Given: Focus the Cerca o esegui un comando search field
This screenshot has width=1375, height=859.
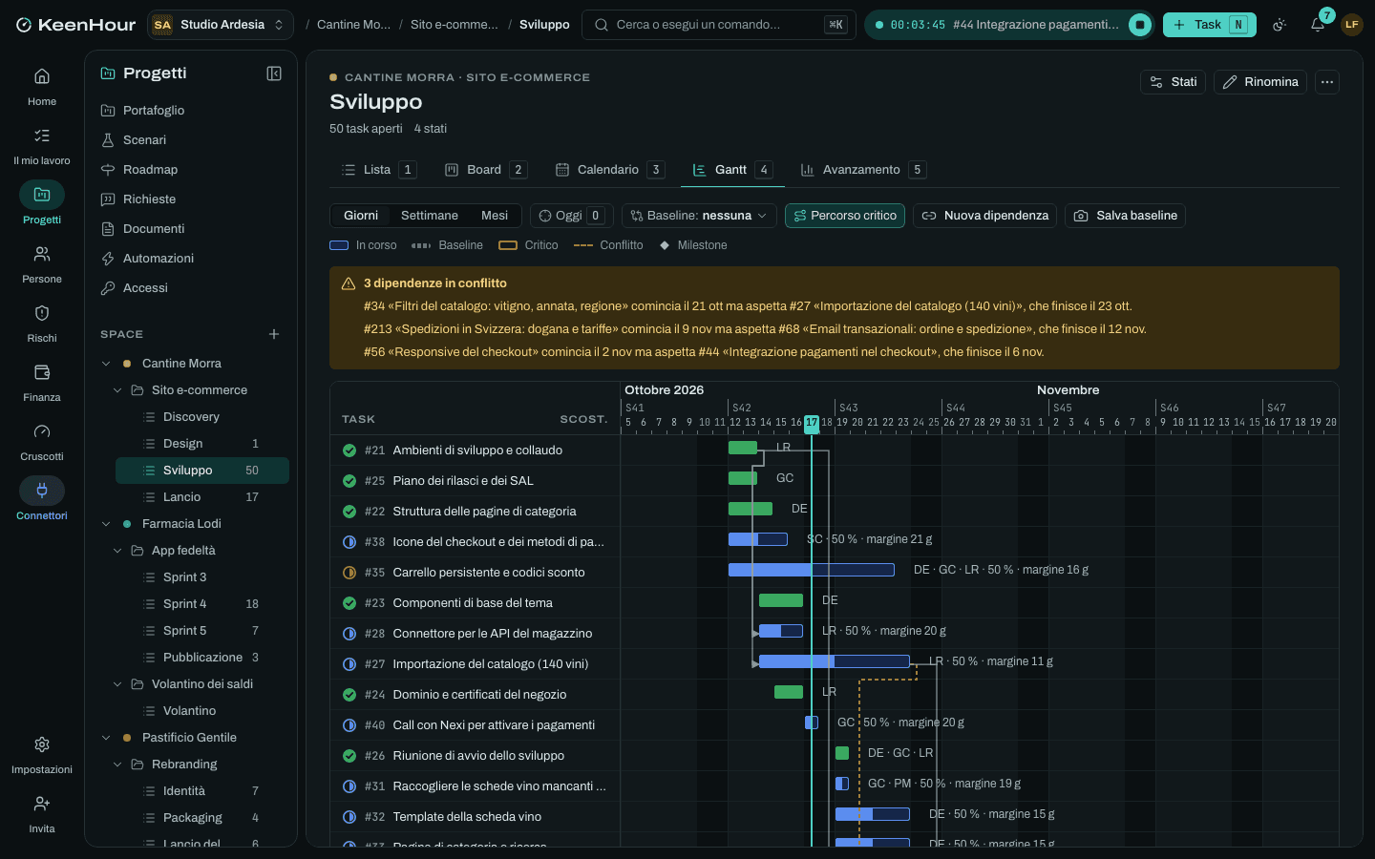Looking at the screenshot, I should coord(719,25).
